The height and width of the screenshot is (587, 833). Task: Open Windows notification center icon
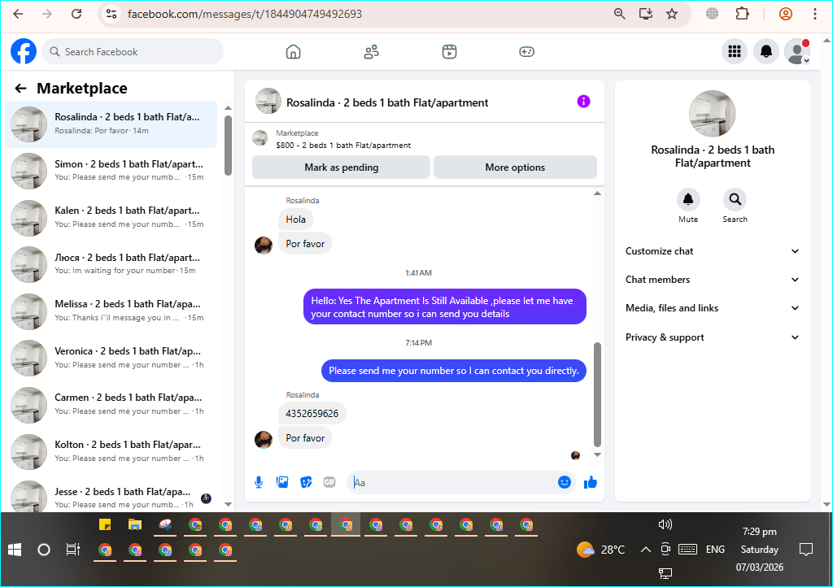(x=806, y=550)
